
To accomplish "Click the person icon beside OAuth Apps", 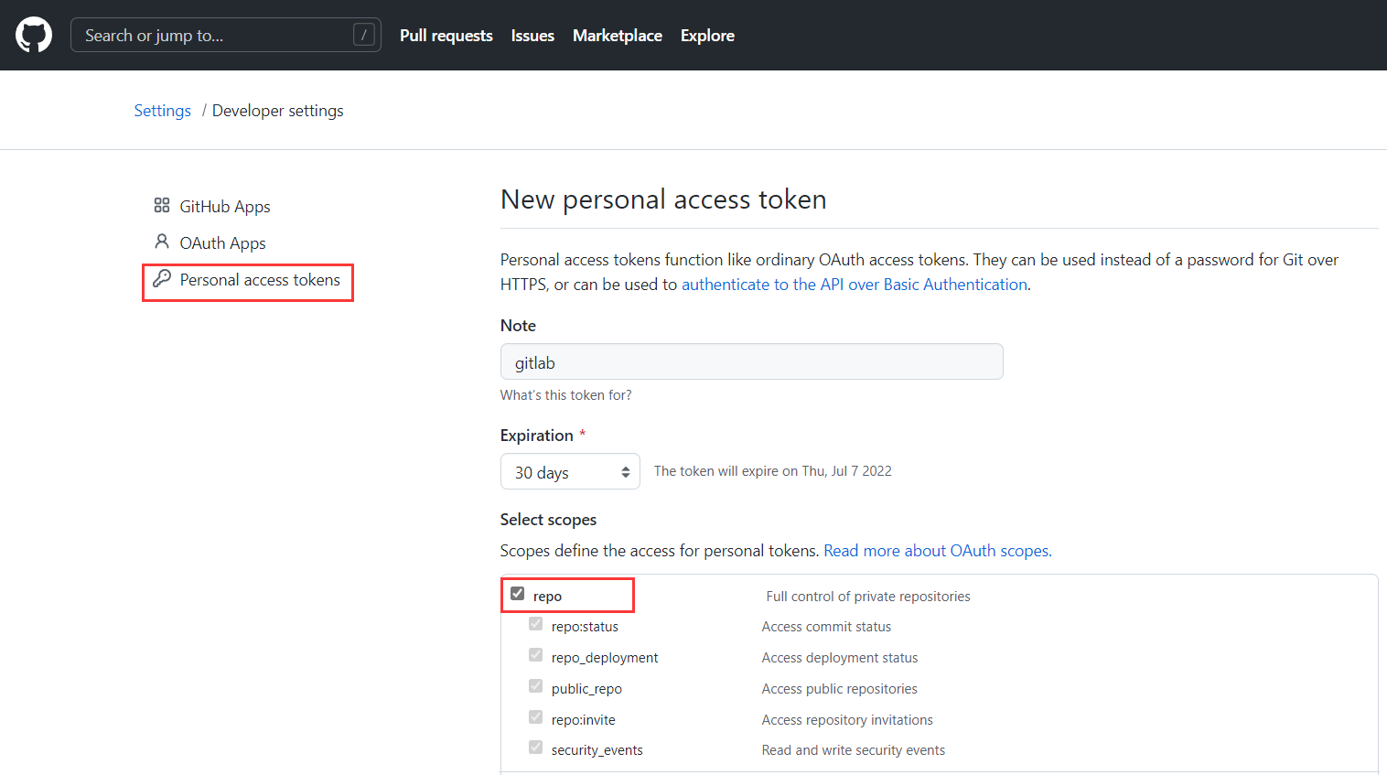I will pos(162,242).
